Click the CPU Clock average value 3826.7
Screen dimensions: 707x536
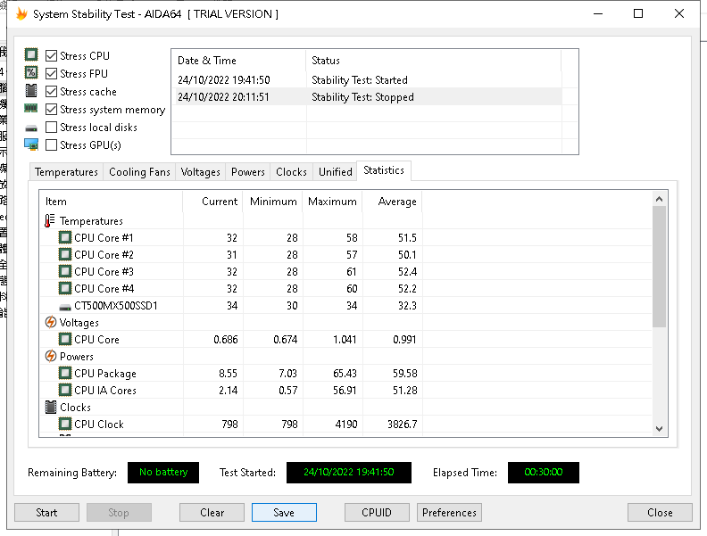(403, 425)
